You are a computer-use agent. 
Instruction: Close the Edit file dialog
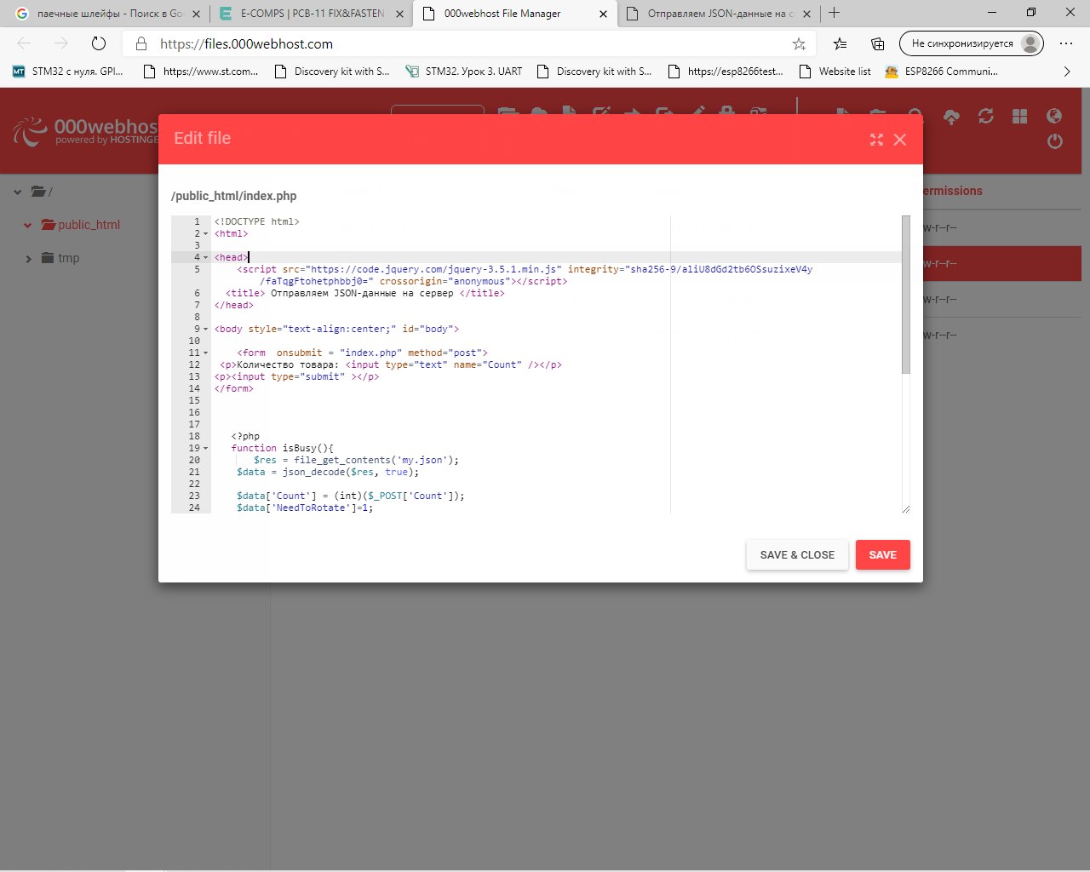900,140
